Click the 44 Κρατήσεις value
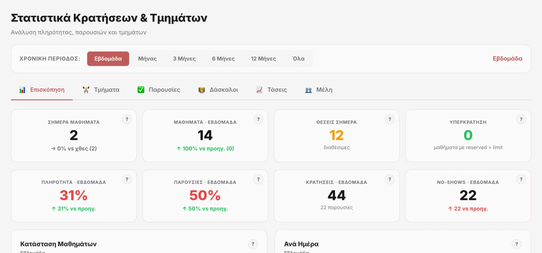 [337, 195]
